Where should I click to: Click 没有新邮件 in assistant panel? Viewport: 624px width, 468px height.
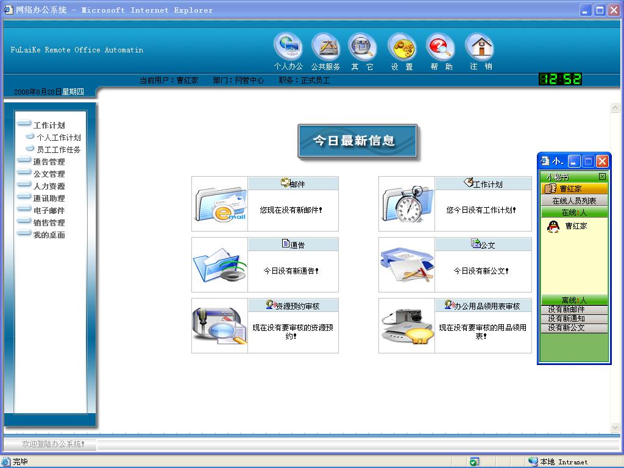coord(566,310)
